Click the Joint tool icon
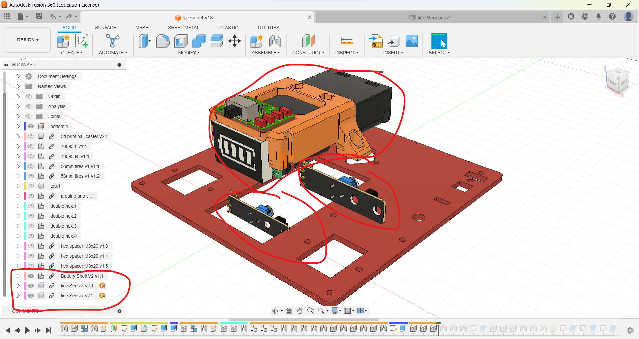The width and height of the screenshot is (639, 339). [275, 41]
